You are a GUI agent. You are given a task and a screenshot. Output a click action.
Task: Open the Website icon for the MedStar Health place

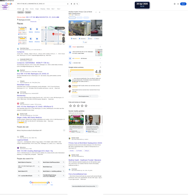pos(31,39)
